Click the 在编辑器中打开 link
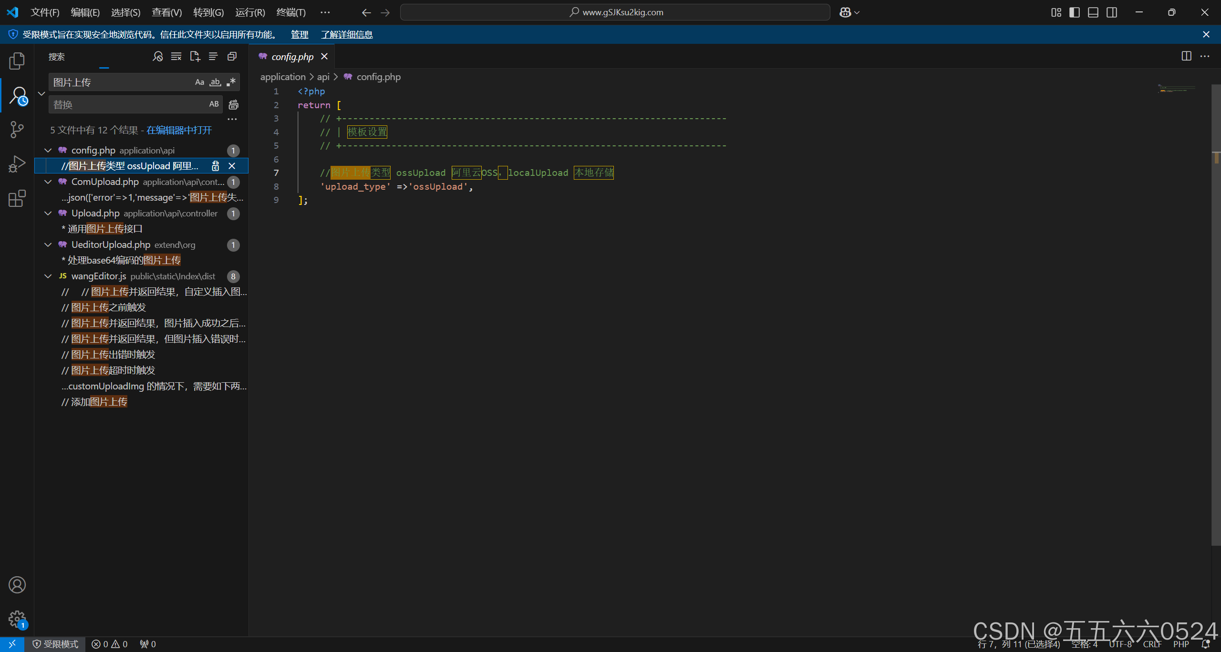 tap(179, 130)
